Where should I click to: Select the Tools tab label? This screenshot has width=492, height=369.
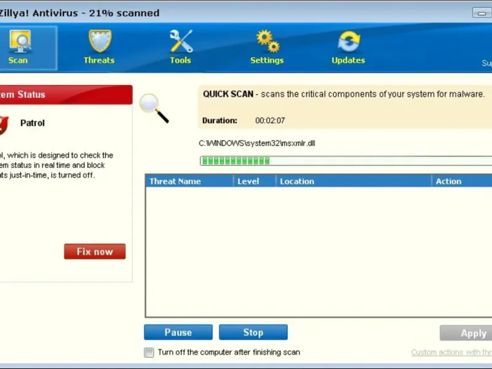tap(180, 60)
